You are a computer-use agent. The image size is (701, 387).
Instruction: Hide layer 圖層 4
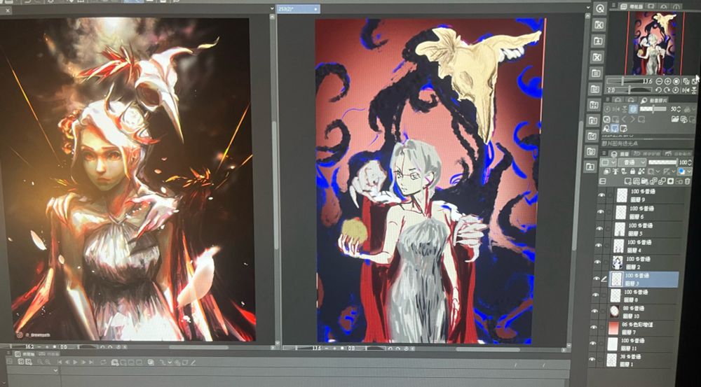pyautogui.click(x=599, y=245)
